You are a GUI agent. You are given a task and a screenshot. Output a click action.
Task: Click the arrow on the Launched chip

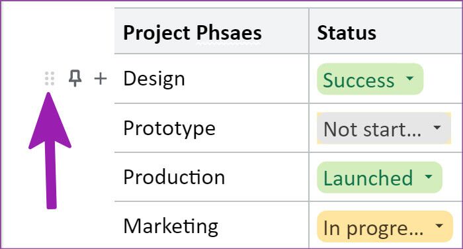tap(429, 177)
